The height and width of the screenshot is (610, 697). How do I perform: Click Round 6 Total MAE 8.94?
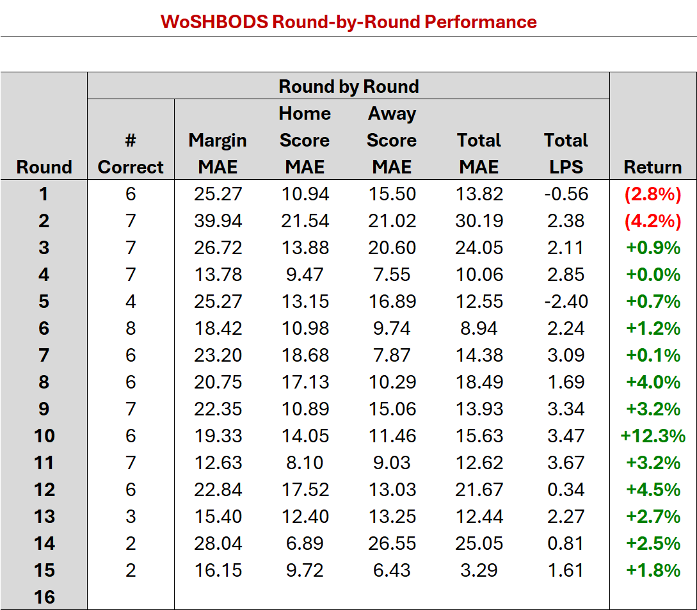[x=479, y=328]
